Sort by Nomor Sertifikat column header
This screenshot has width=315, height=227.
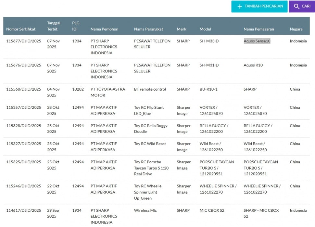(x=21, y=29)
